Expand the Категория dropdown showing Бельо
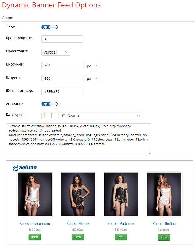This screenshot has height=247, width=195. (x=92, y=116)
